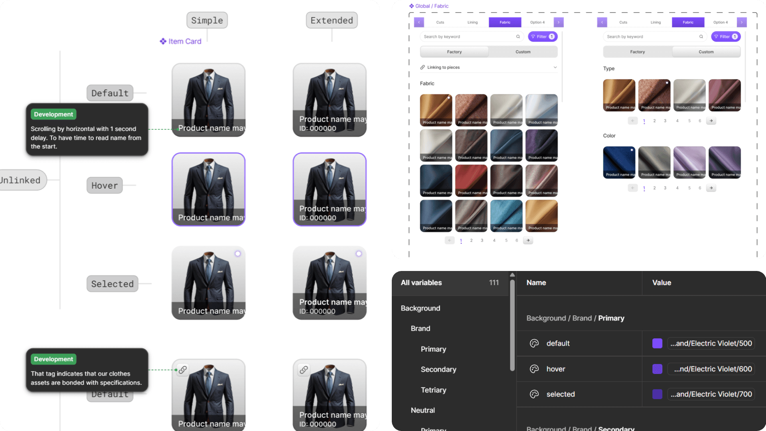Image resolution: width=766 pixels, height=431 pixels.
Task: Switch to Factory segment in right panel
Action: 637,52
